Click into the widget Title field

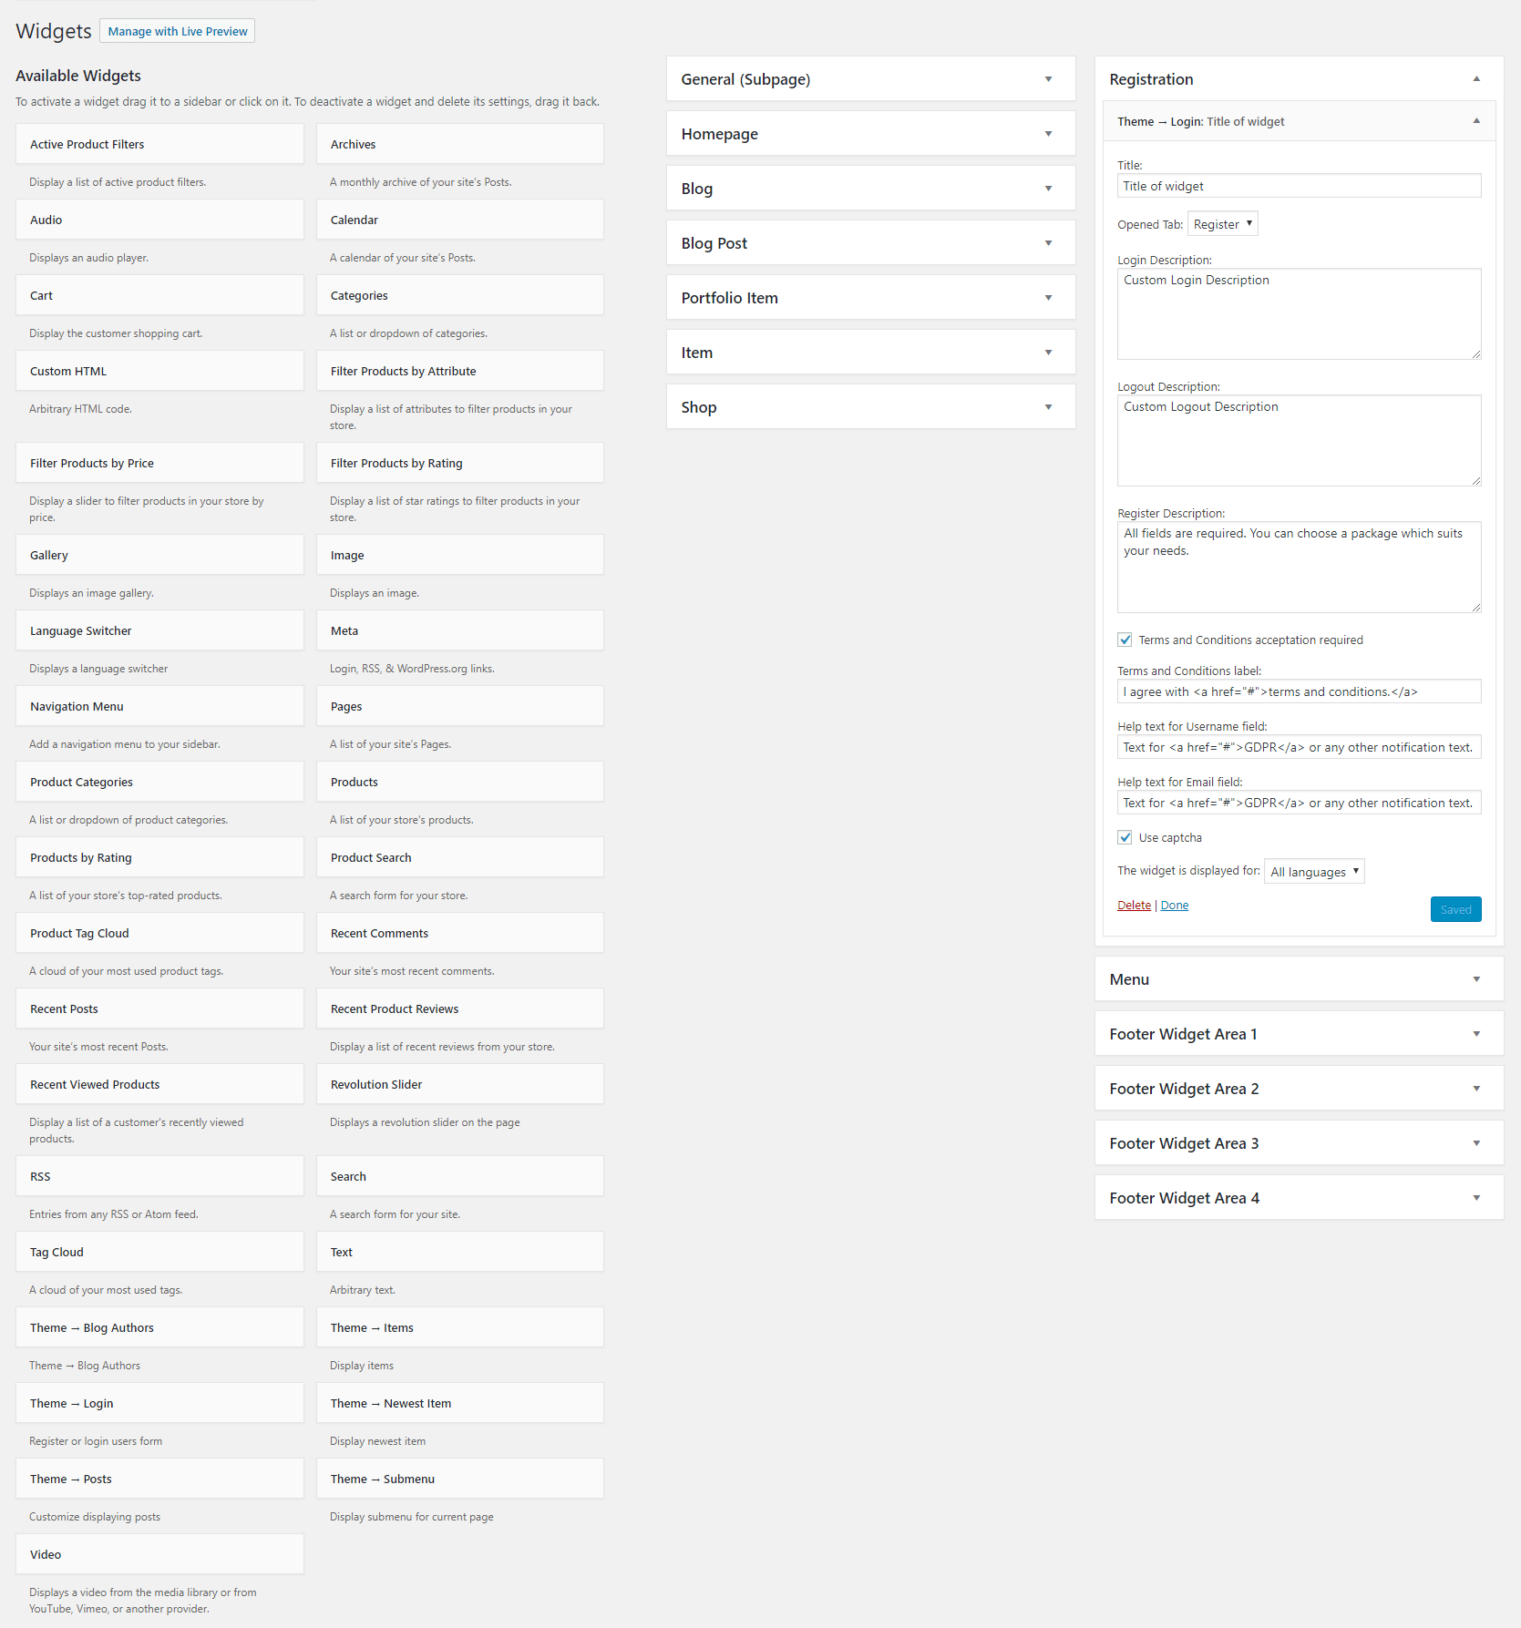tap(1299, 186)
